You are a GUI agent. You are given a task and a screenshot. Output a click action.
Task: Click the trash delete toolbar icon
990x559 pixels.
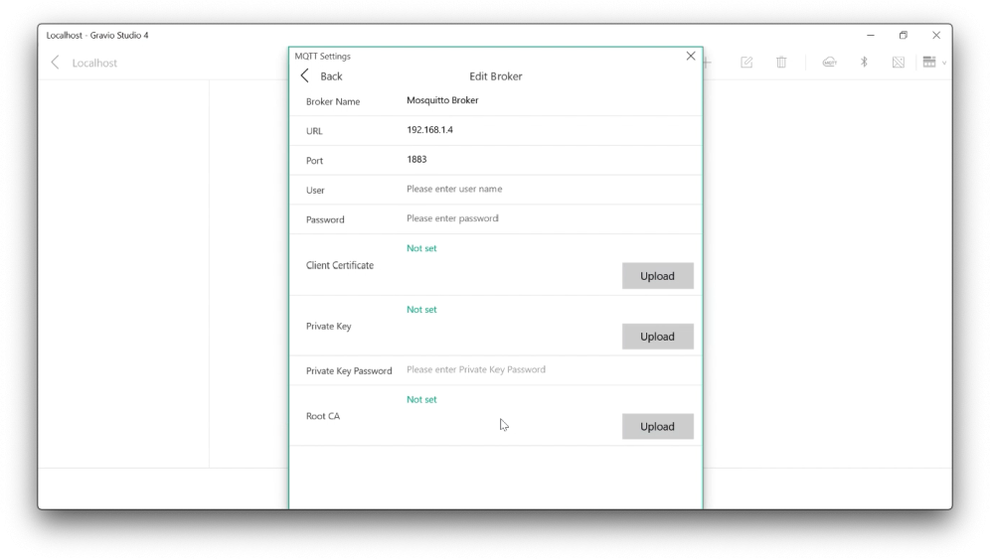pos(781,62)
